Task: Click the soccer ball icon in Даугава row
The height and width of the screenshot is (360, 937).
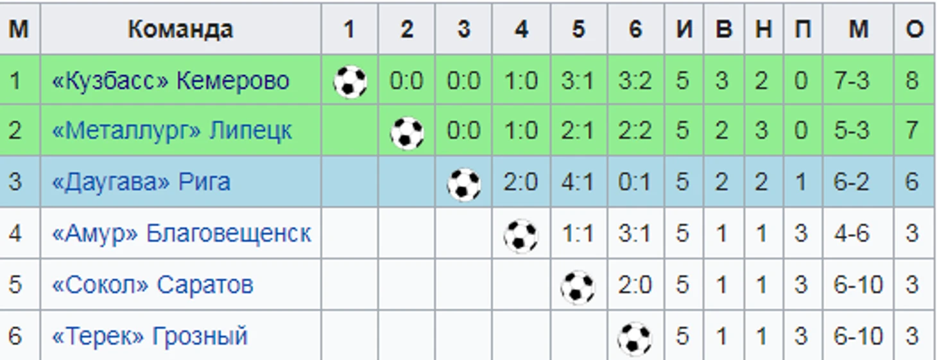Action: (x=464, y=184)
